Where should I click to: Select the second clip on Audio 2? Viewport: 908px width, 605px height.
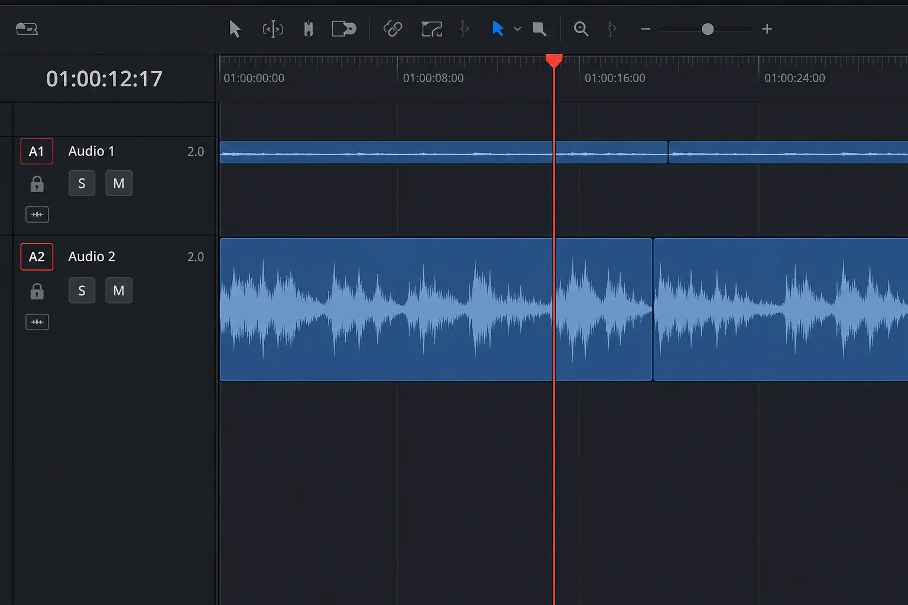tap(780, 310)
